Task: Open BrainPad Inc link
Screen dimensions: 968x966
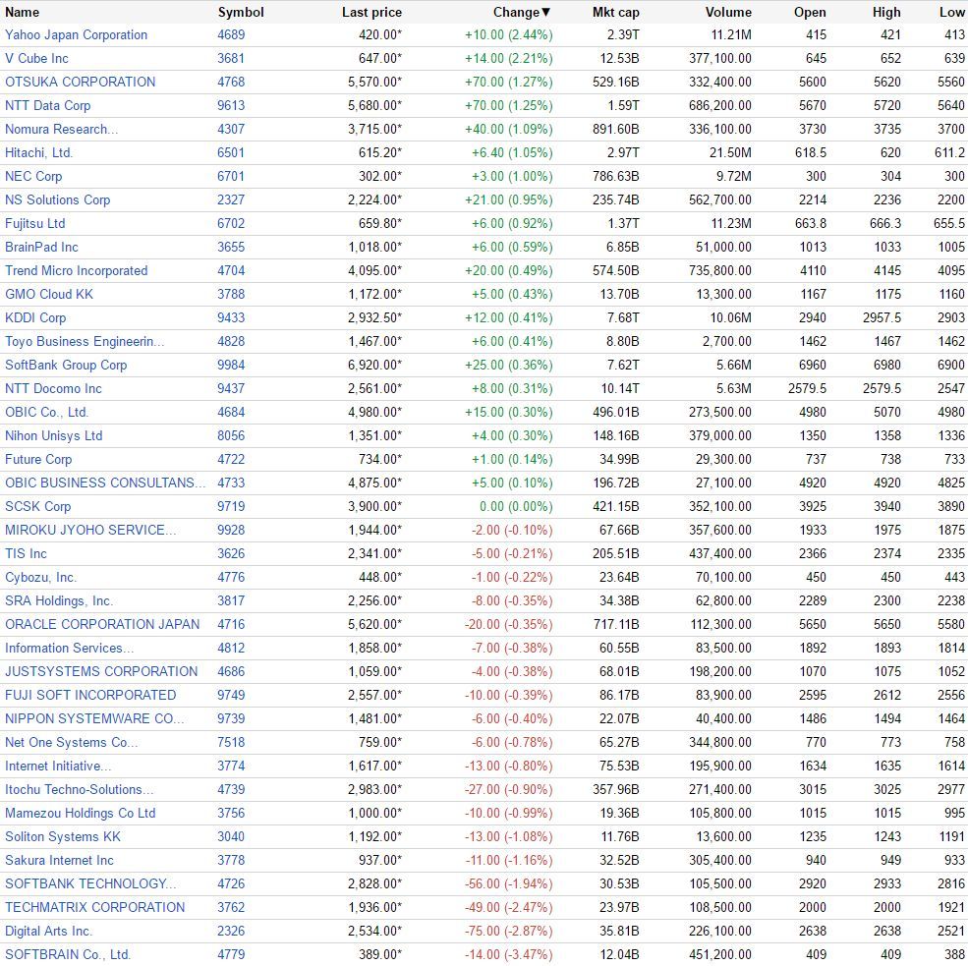Action: (41, 248)
